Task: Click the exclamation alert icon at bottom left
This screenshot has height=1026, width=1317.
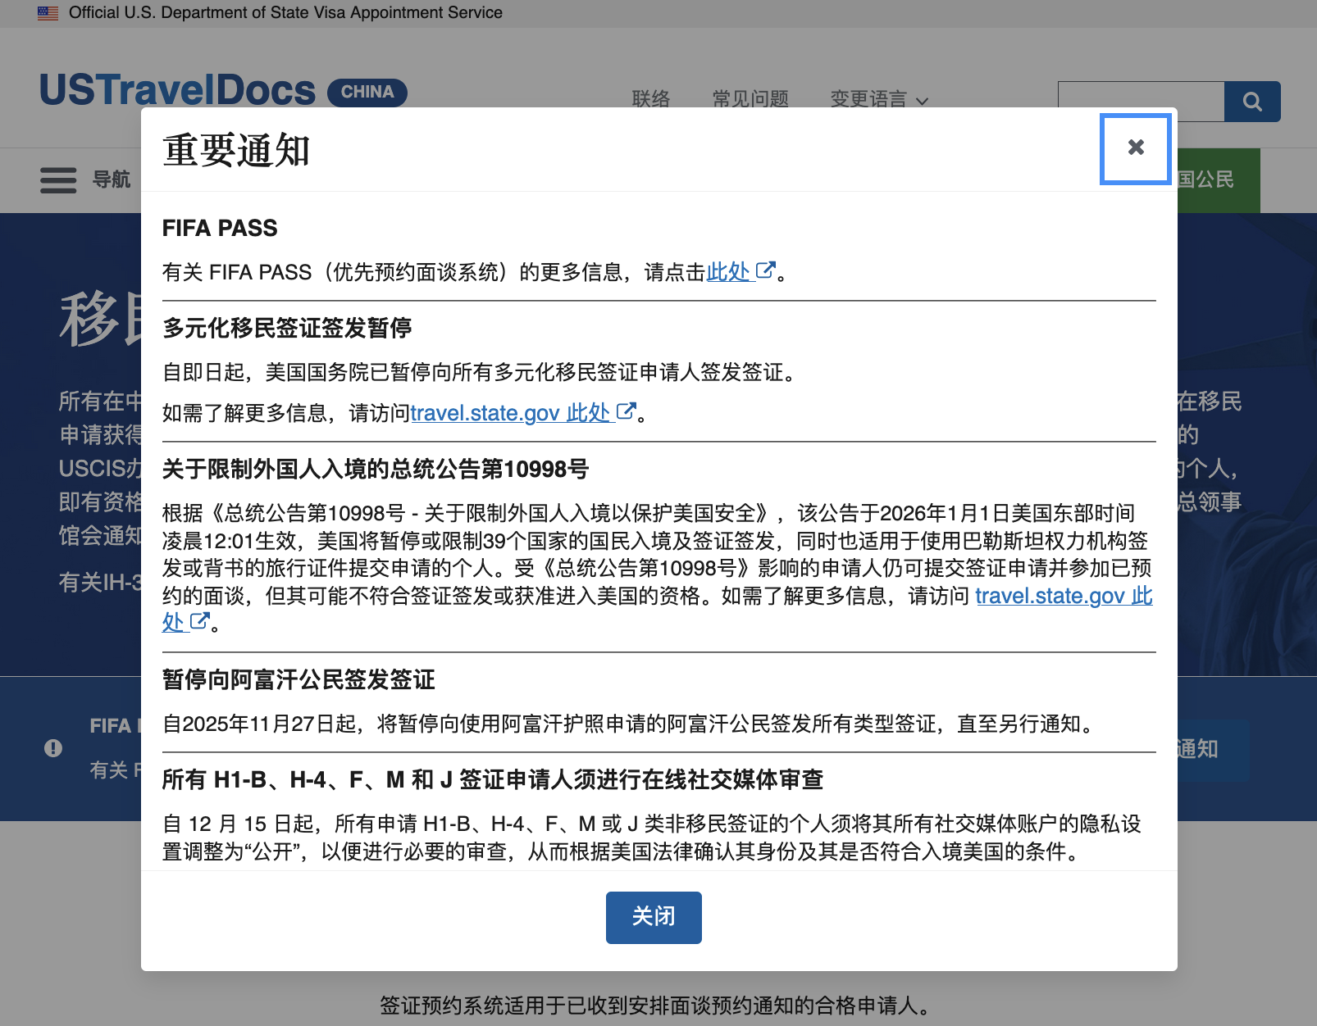Action: (x=53, y=748)
